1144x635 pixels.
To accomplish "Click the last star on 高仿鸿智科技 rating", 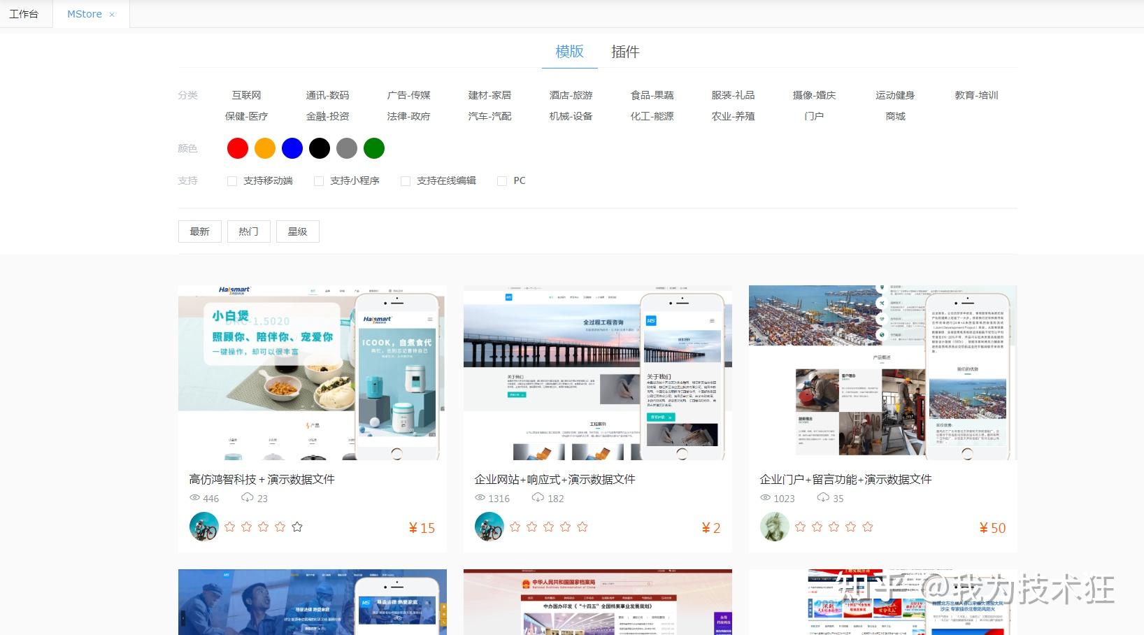I will (297, 526).
